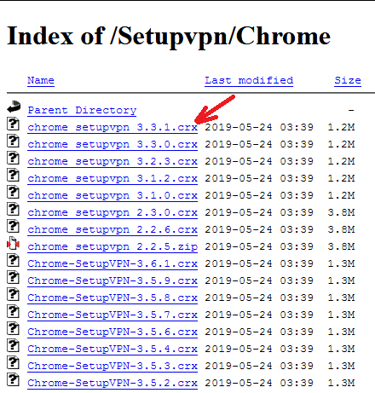Click the 1.2M size of chrome_setupvpn_3.1.0.crx
The width and height of the screenshot is (375, 393).
(x=341, y=195)
